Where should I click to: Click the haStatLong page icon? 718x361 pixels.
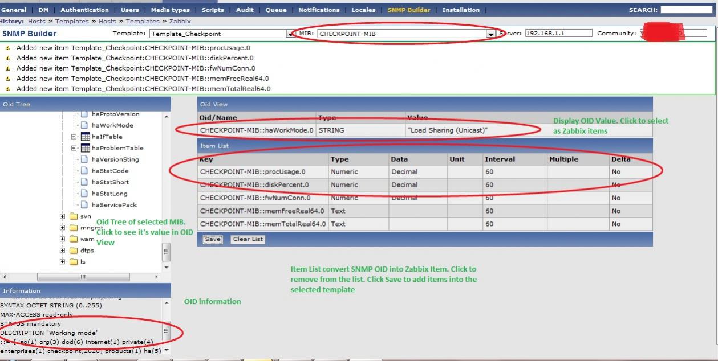pyautogui.click(x=84, y=194)
